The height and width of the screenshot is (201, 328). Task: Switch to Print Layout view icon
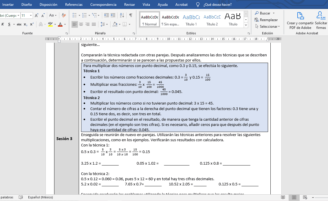click(x=294, y=197)
